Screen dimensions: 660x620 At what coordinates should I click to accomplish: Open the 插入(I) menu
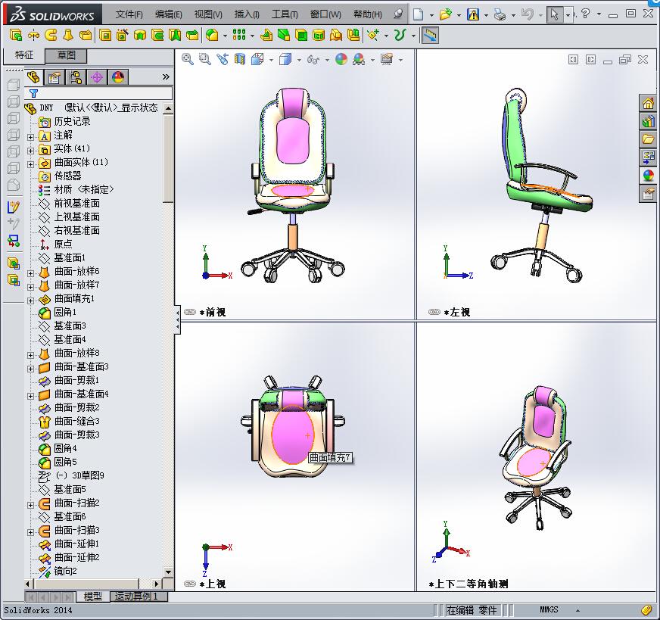coord(246,14)
